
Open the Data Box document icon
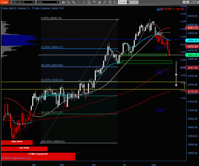pos(89,2)
